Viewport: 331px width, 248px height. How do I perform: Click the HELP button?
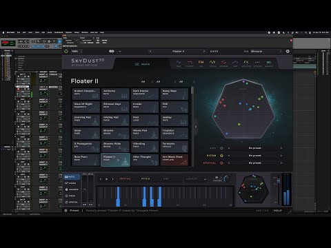278,210
